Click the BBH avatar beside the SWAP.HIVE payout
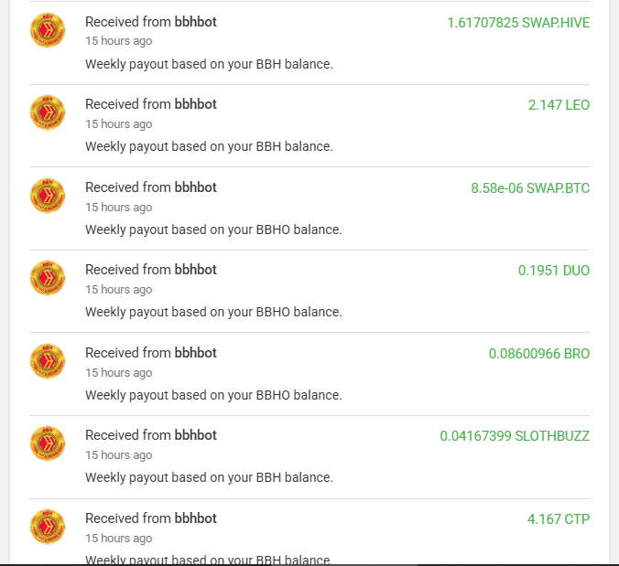This screenshot has width=619, height=566. (x=48, y=30)
